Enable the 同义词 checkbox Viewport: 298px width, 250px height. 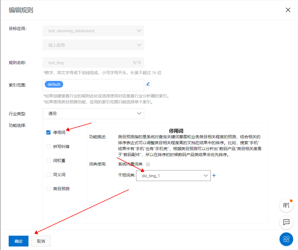tap(49, 175)
